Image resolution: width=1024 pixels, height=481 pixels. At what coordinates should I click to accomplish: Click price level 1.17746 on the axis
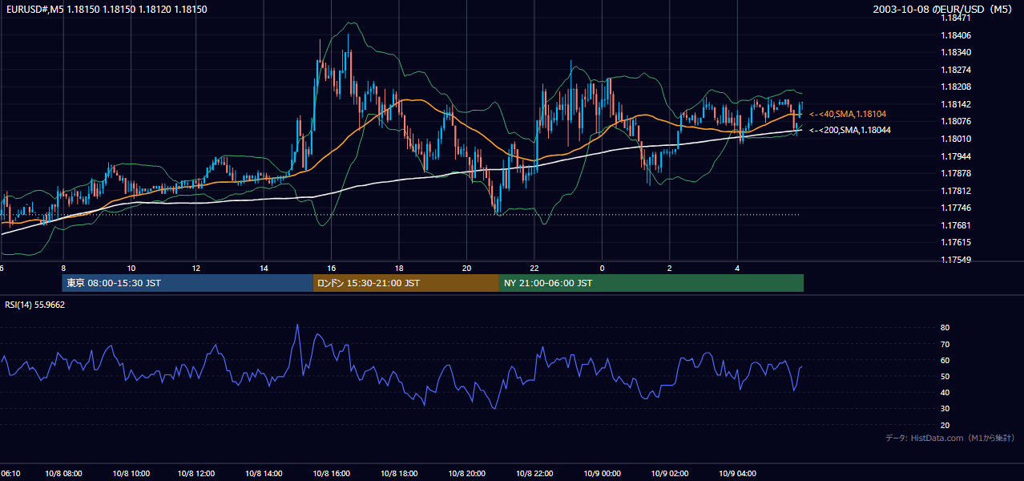point(955,208)
